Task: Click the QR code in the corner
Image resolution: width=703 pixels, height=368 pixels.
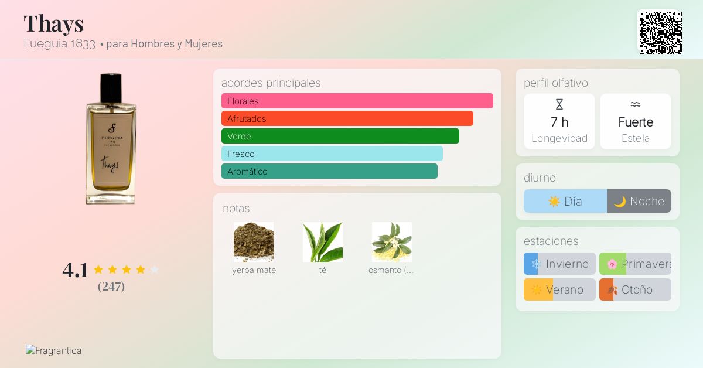Action: [x=660, y=33]
